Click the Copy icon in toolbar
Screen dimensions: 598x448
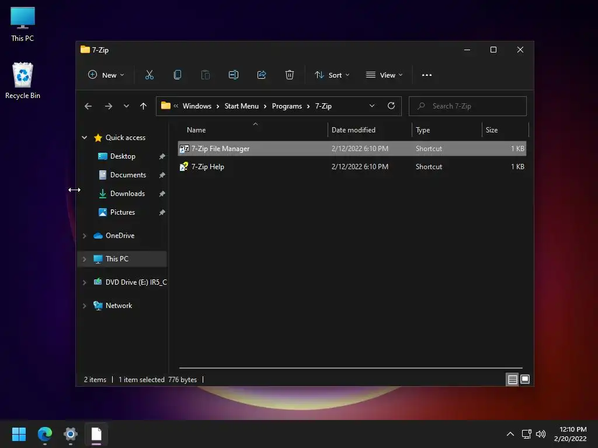coord(178,75)
